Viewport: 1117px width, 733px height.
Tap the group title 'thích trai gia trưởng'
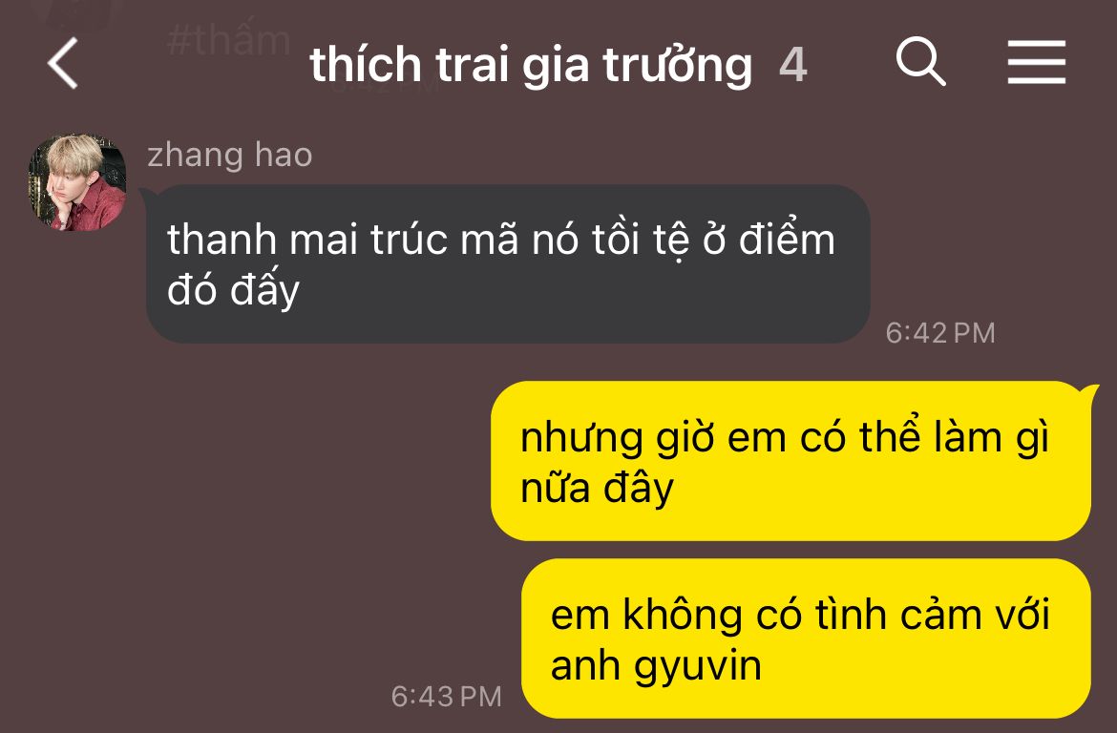531,65
